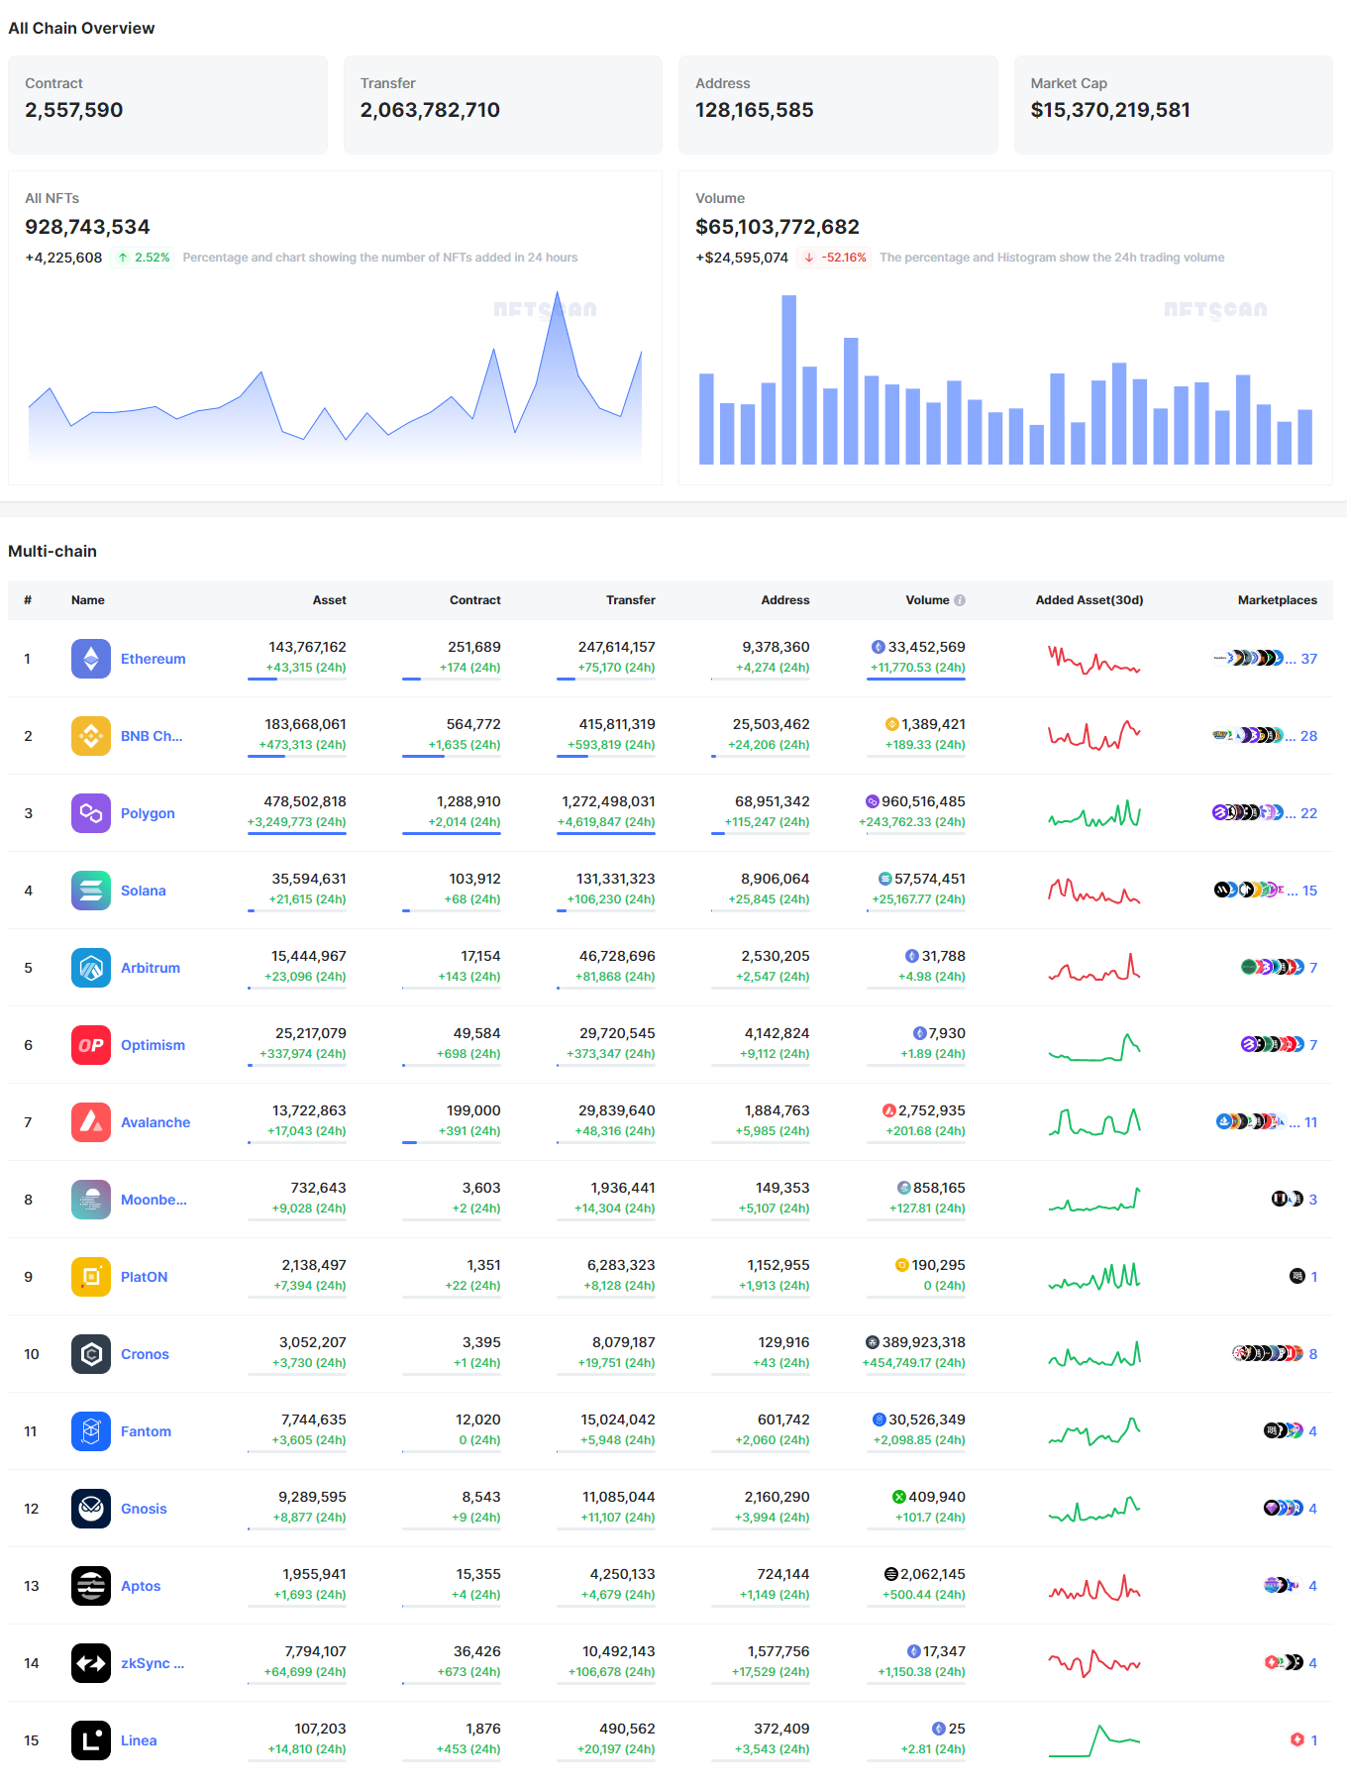Open the Gnosis chain link
Image resolution: width=1347 pixels, height=1789 pixels.
144,1509
